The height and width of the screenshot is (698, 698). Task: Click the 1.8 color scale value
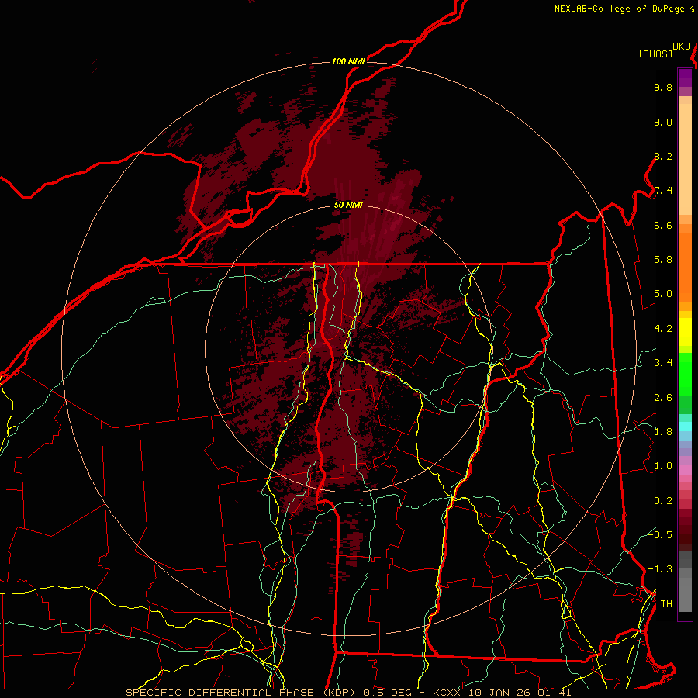coord(663,432)
